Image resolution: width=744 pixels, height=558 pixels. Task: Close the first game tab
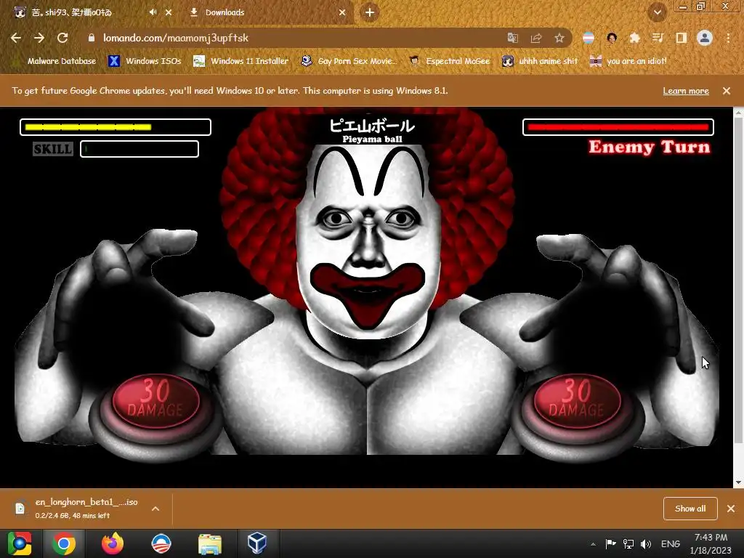(x=169, y=12)
